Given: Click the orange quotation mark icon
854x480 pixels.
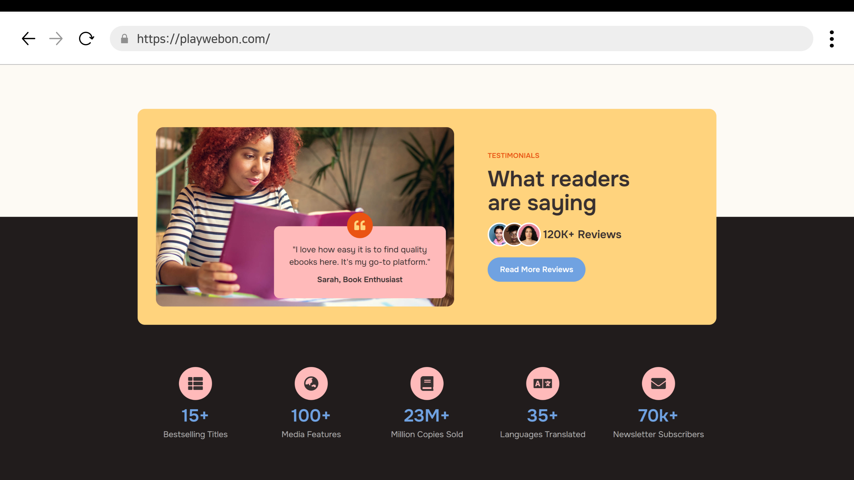Looking at the screenshot, I should coord(360,225).
